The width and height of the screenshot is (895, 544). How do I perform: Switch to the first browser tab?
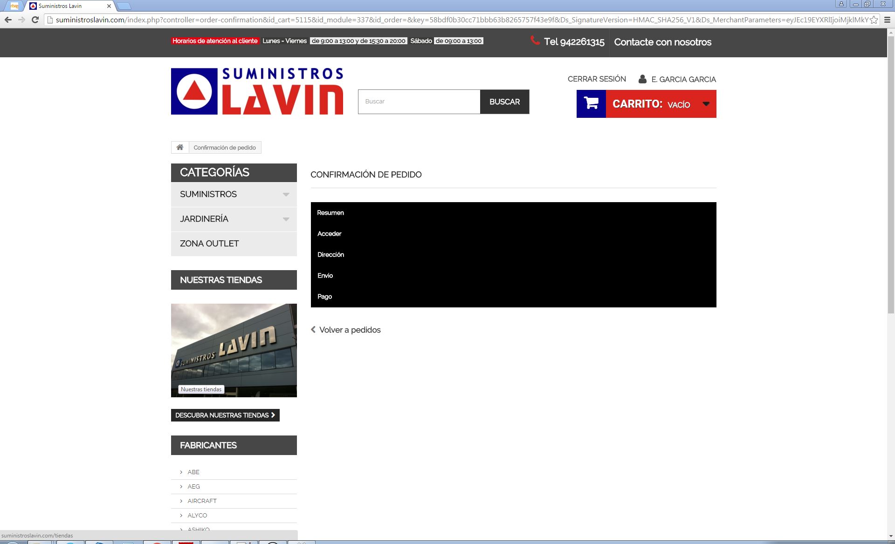pyautogui.click(x=14, y=6)
